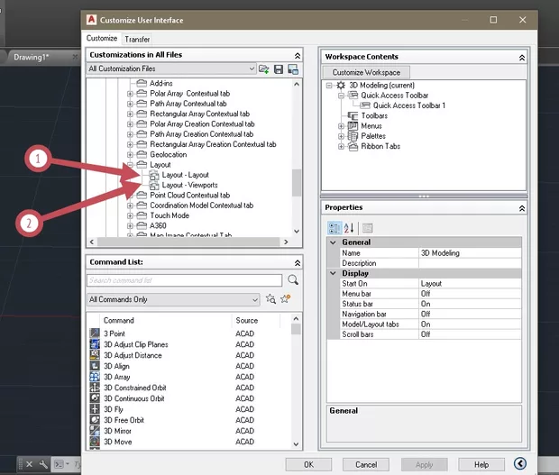Image resolution: width=559 pixels, height=475 pixels.
Task: Collapse the General properties section
Action: point(334,242)
